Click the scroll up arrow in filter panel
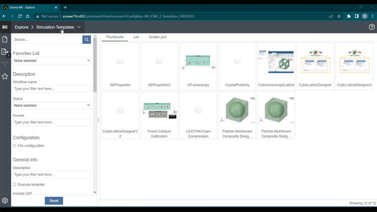The image size is (377, 212). [95, 36]
